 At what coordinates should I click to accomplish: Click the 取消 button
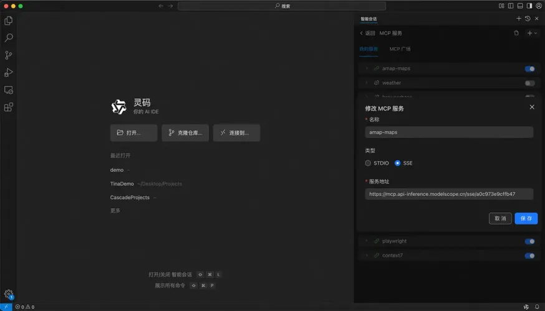point(500,218)
